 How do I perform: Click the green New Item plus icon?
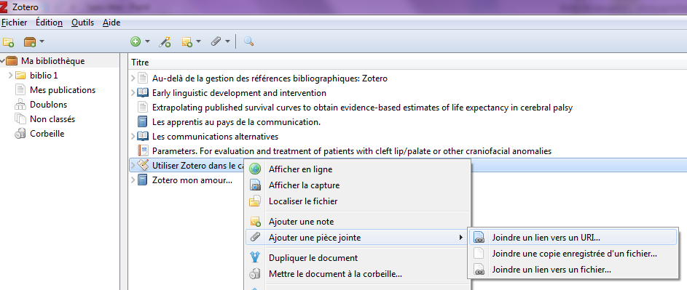[136, 42]
